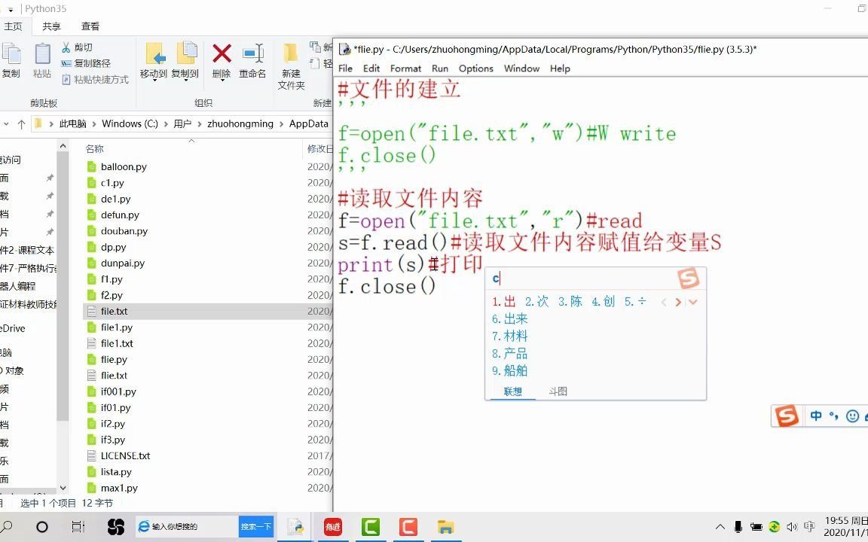Click navigation pane scrollbar down arrow
The height and width of the screenshot is (542, 868).
click(63, 488)
